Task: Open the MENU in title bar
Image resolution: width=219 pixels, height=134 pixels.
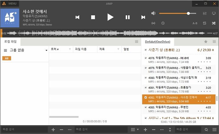Action: click(12, 4)
